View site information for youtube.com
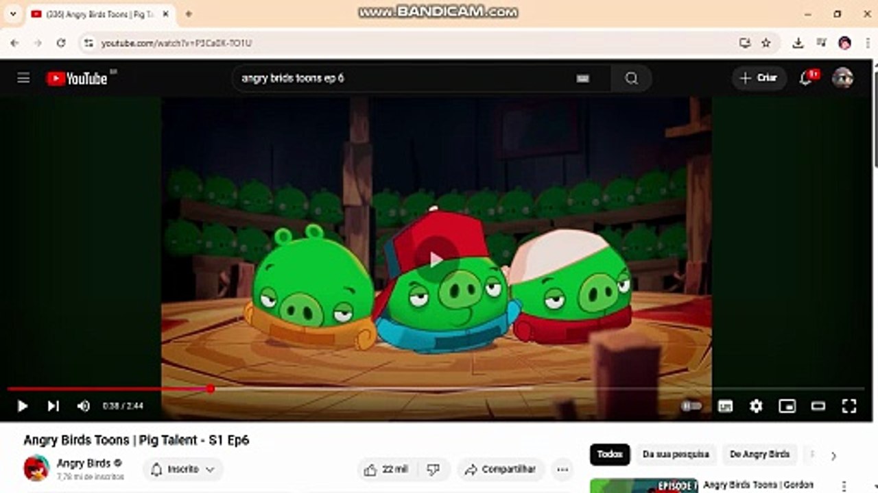Screen dimensions: 878x493 pyautogui.click(x=88, y=43)
